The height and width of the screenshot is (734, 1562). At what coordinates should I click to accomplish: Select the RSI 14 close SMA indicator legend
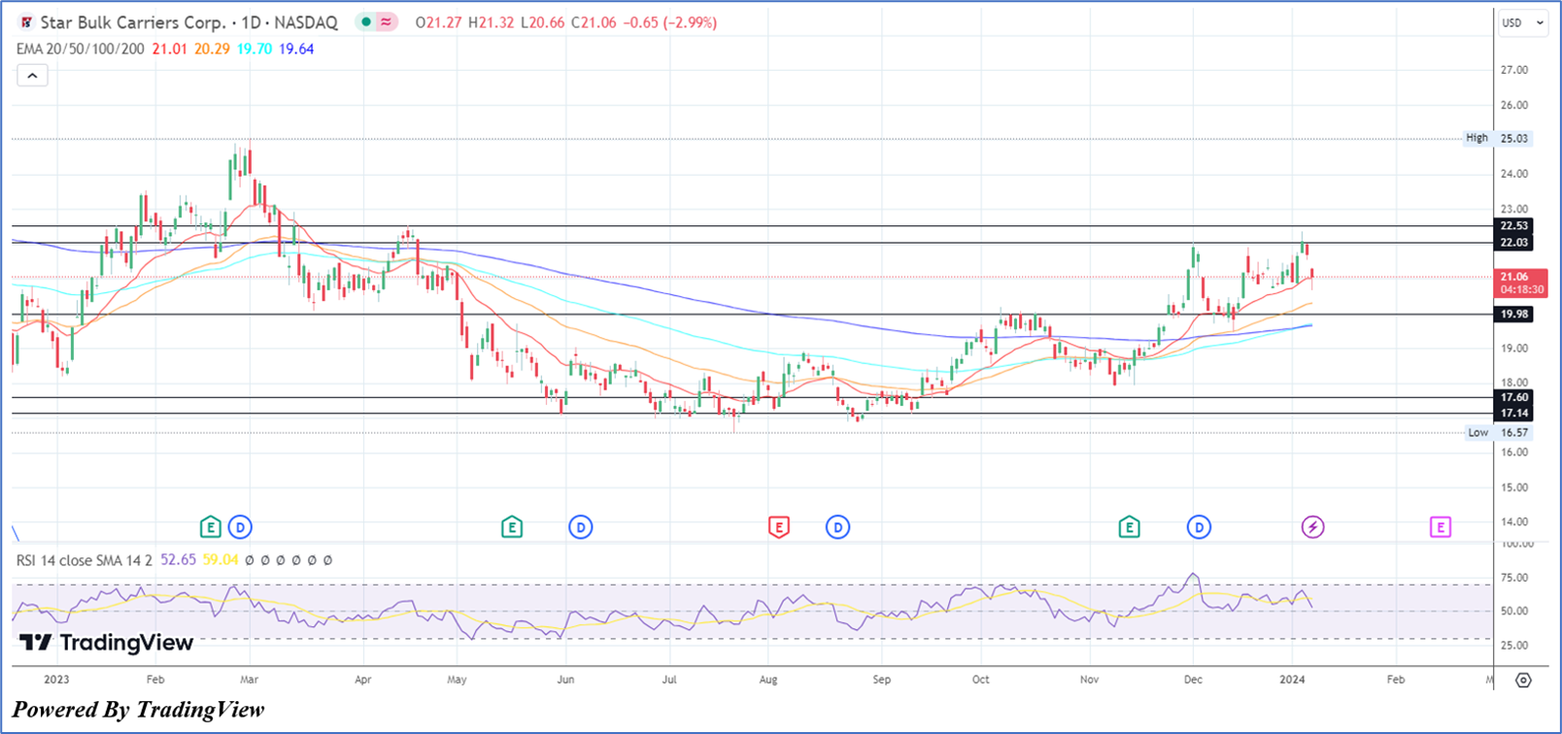(x=85, y=560)
